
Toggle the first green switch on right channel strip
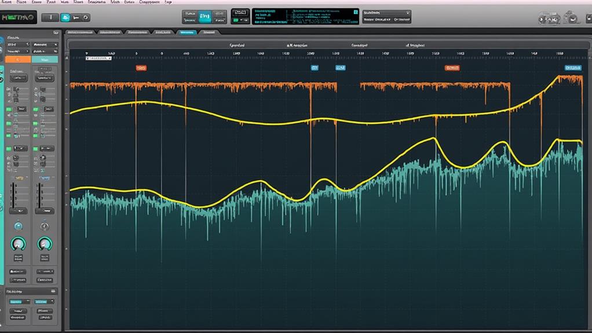coord(36,109)
